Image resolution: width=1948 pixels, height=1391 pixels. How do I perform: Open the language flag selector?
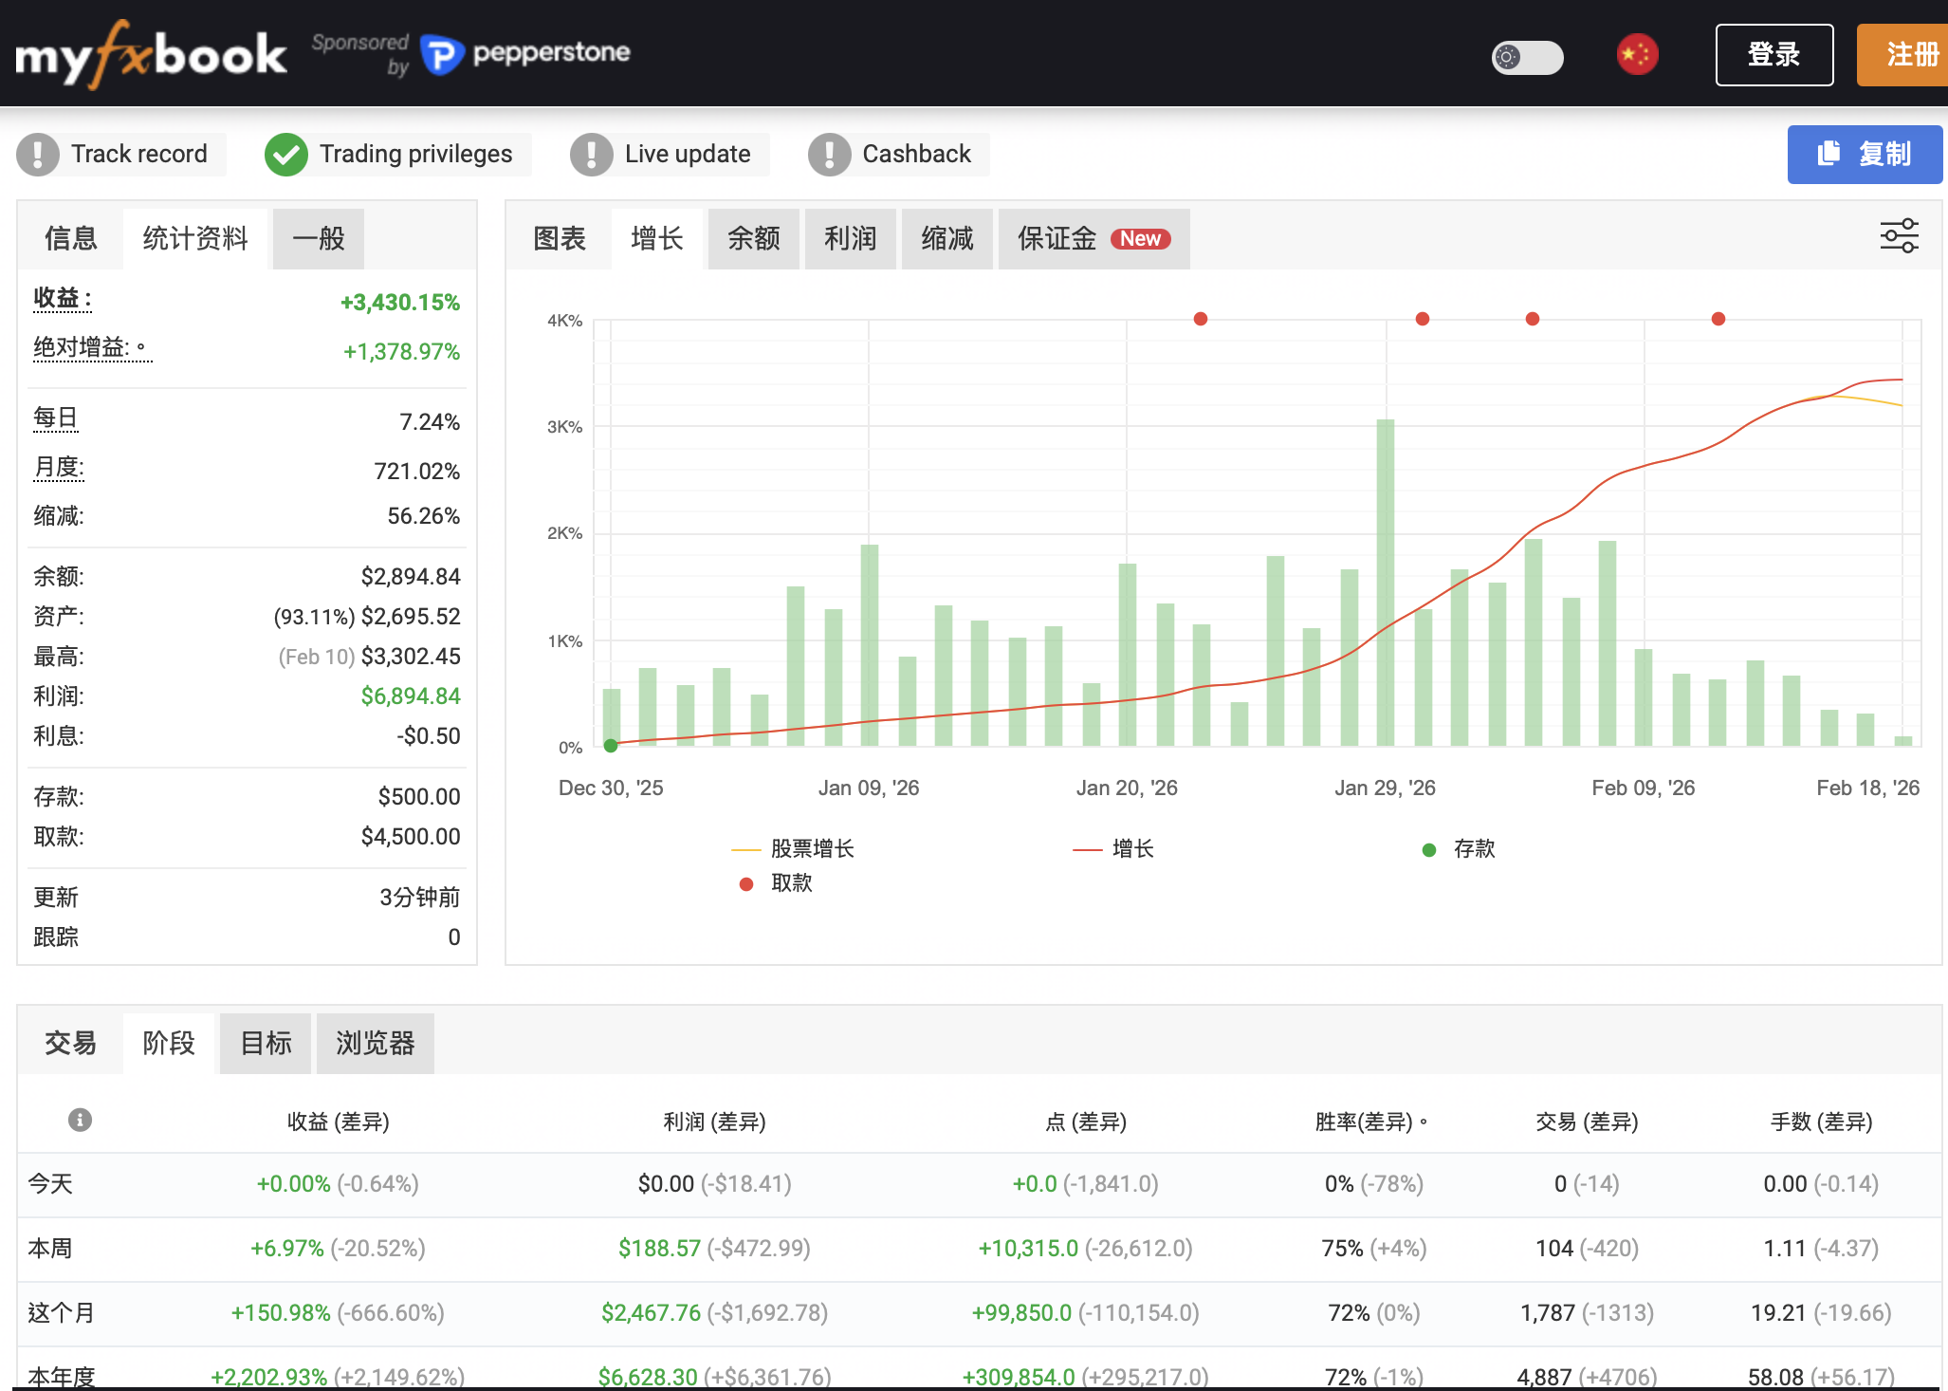[1638, 55]
